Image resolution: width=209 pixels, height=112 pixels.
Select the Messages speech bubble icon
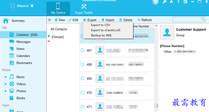click(x=11, y=41)
